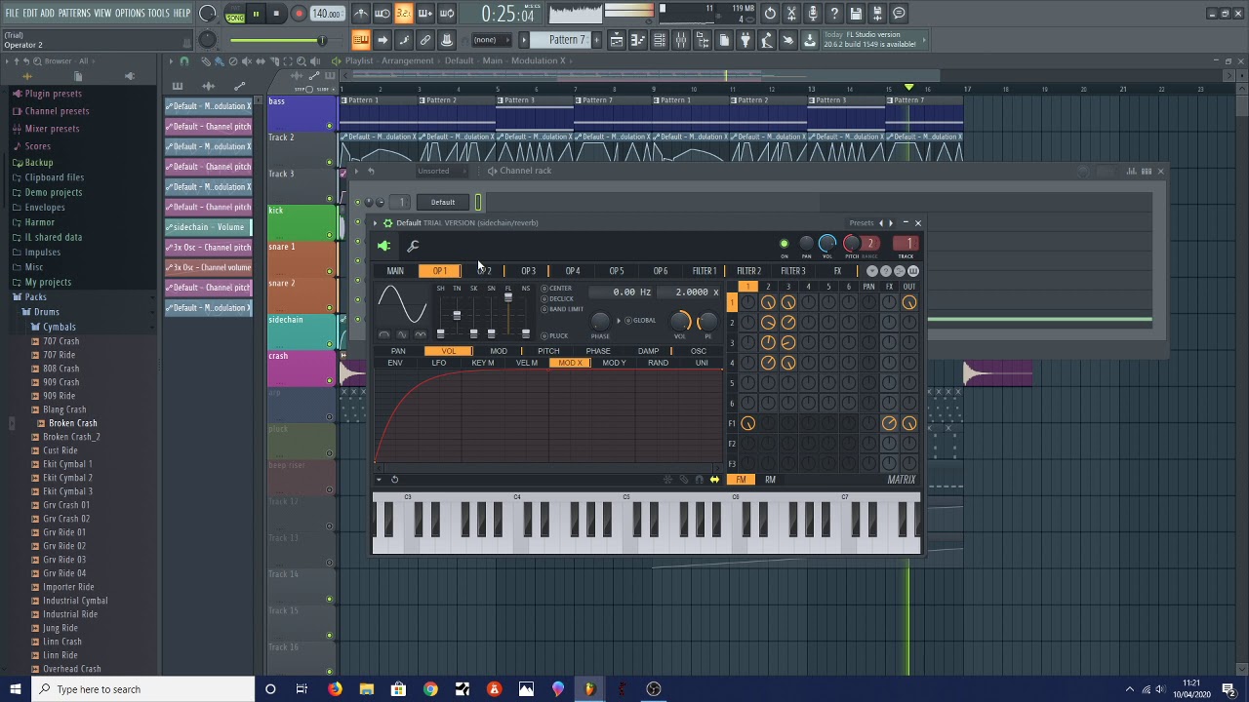Collapse the Cymbals folder in browser
Screen dimensions: 1249x702
(x=59, y=327)
